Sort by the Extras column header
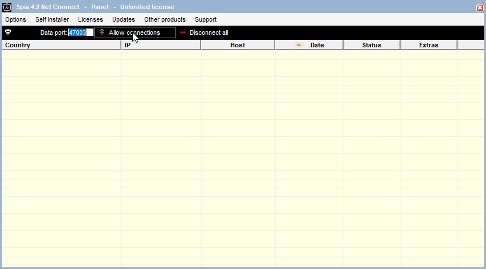Screen dimensions: 486x269 click(x=429, y=45)
